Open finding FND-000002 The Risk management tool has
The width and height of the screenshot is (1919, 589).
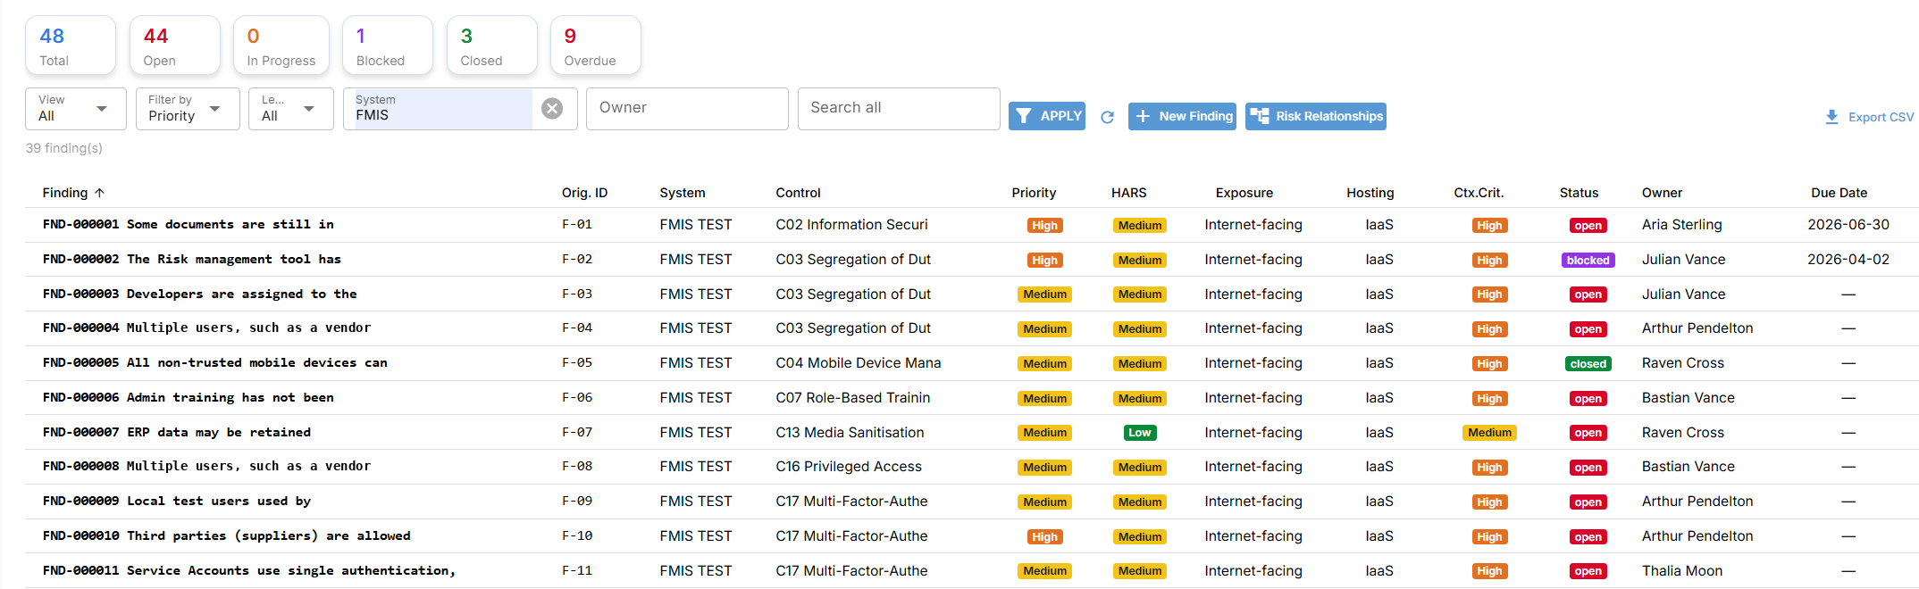coord(191,260)
